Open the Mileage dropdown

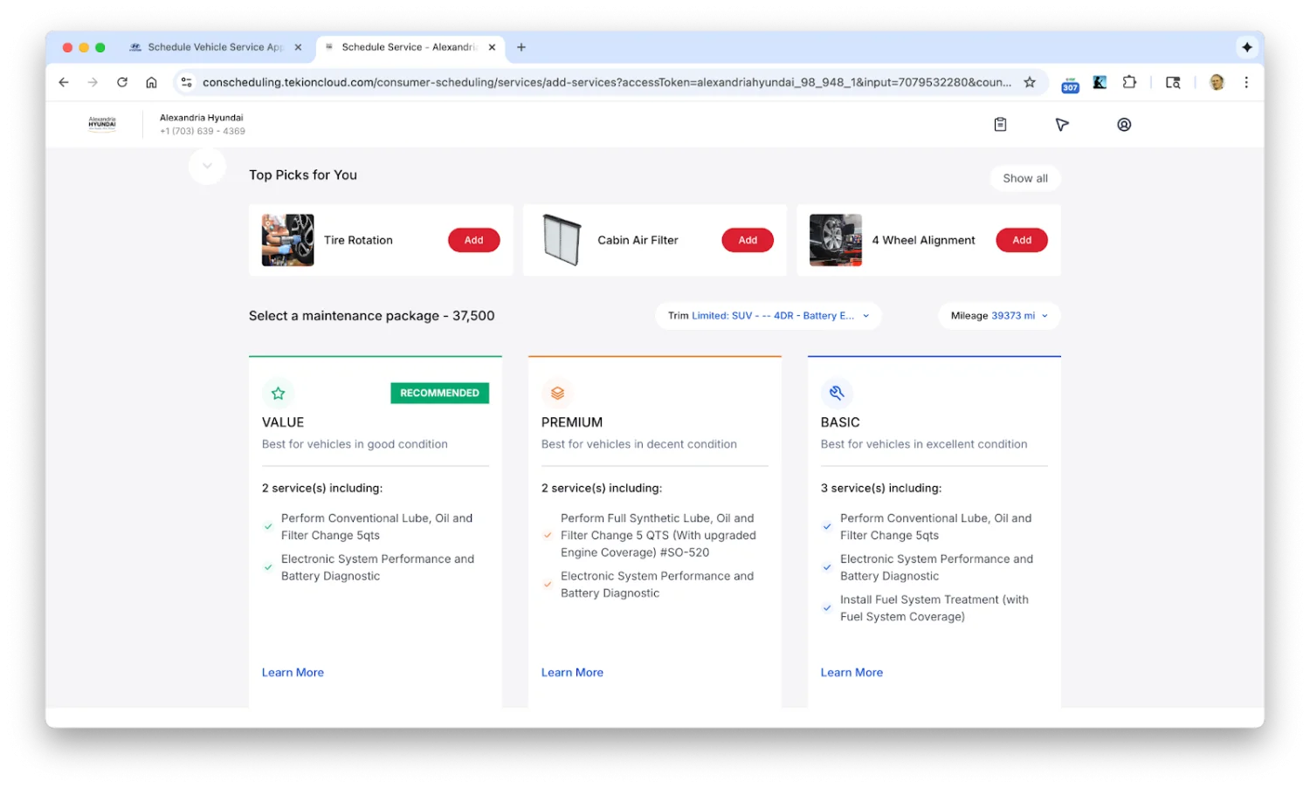point(998,316)
